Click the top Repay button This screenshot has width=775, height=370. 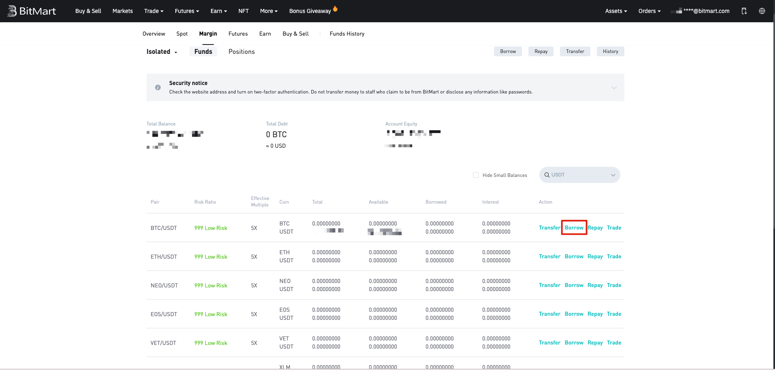coord(541,51)
